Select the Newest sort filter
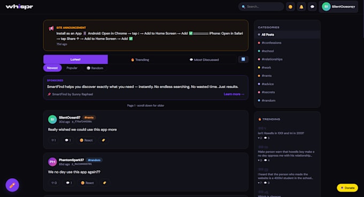Viewport: 364px width, 197px height. [52, 68]
